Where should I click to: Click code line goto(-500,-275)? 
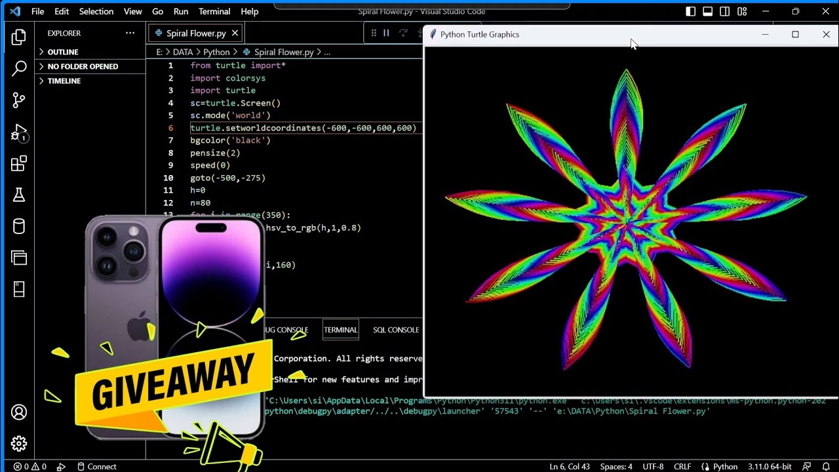point(227,178)
